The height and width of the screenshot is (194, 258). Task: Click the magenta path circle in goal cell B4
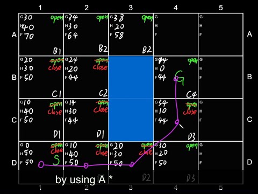(x=176, y=79)
